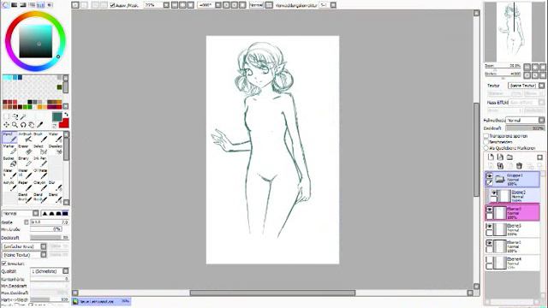
Task: Toggle the scratchpad panel icon
Action: tap(50, 5)
